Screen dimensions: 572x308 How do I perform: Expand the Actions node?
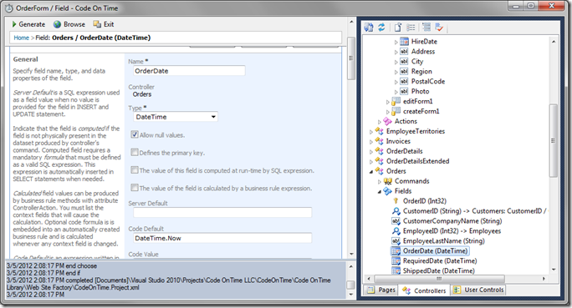tap(380, 122)
